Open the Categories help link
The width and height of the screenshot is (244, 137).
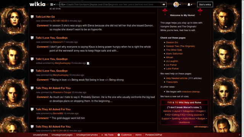click(x=188, y=111)
